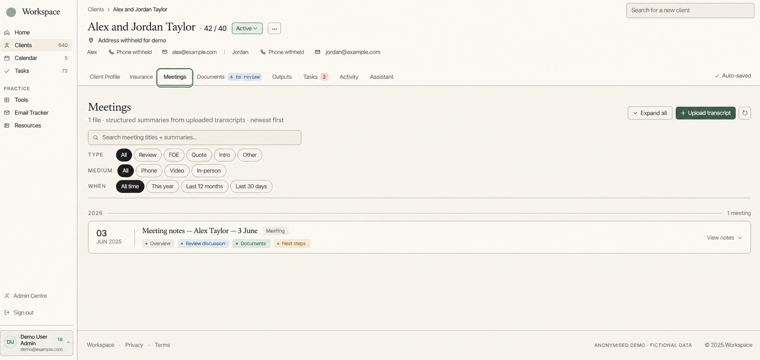Click the refresh meetings icon button
Screen dimensions: 760x360
point(745,113)
